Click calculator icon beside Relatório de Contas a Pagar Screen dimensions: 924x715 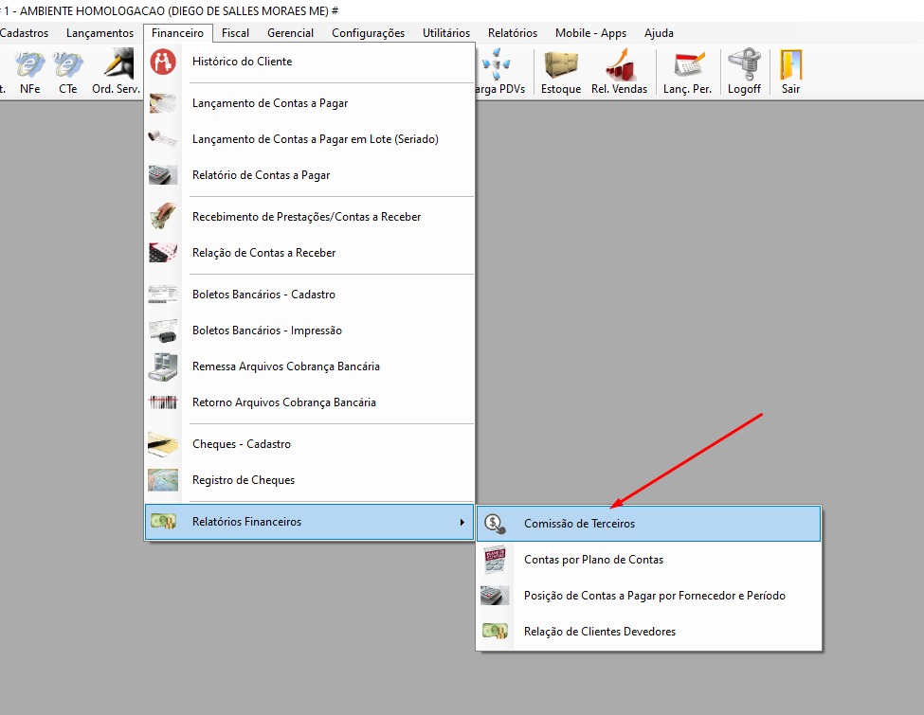click(163, 175)
